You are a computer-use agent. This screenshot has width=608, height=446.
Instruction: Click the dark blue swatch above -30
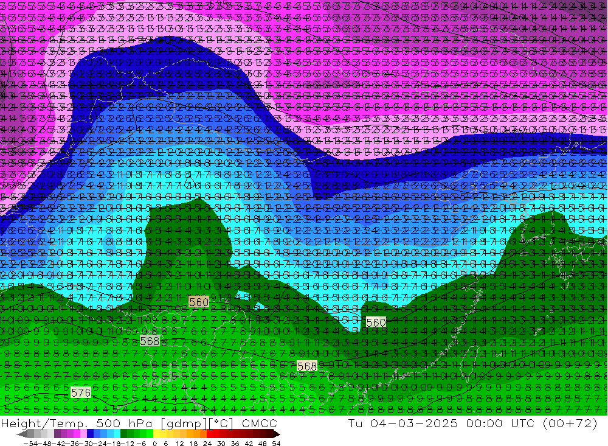[x=90, y=434]
